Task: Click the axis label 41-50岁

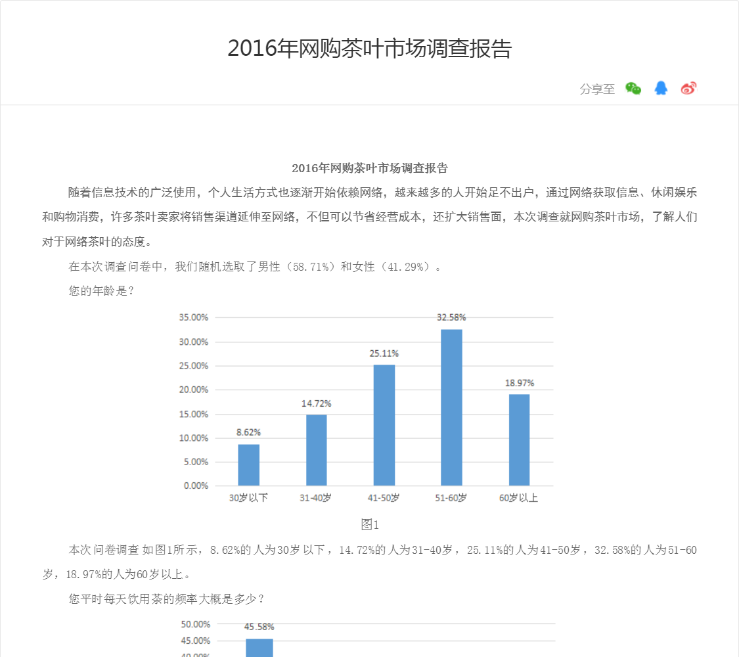Action: point(384,498)
